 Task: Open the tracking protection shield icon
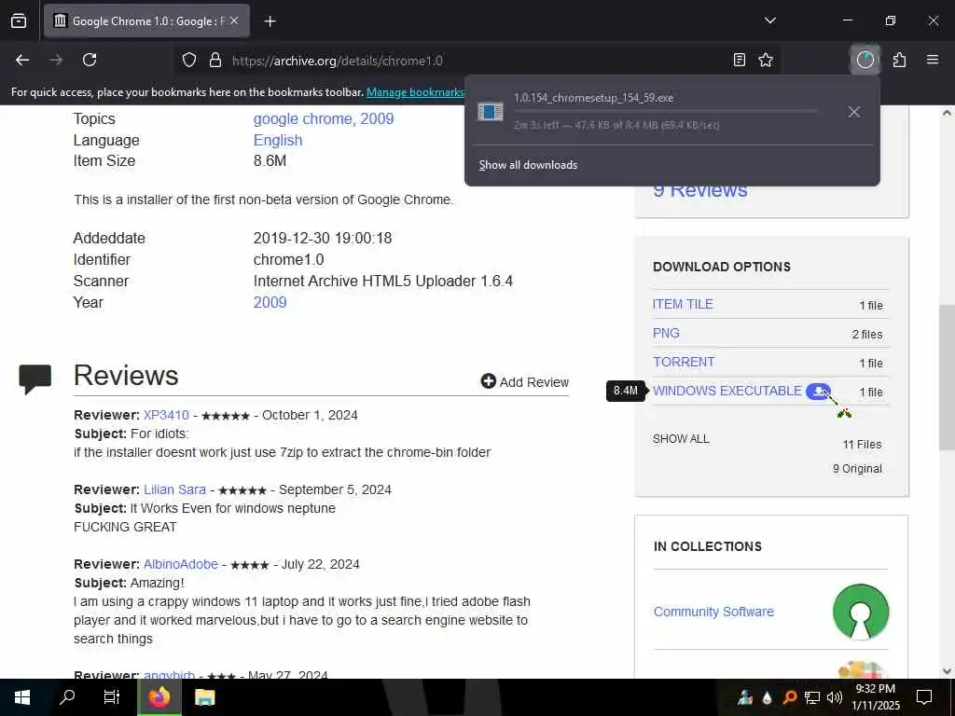tap(189, 61)
